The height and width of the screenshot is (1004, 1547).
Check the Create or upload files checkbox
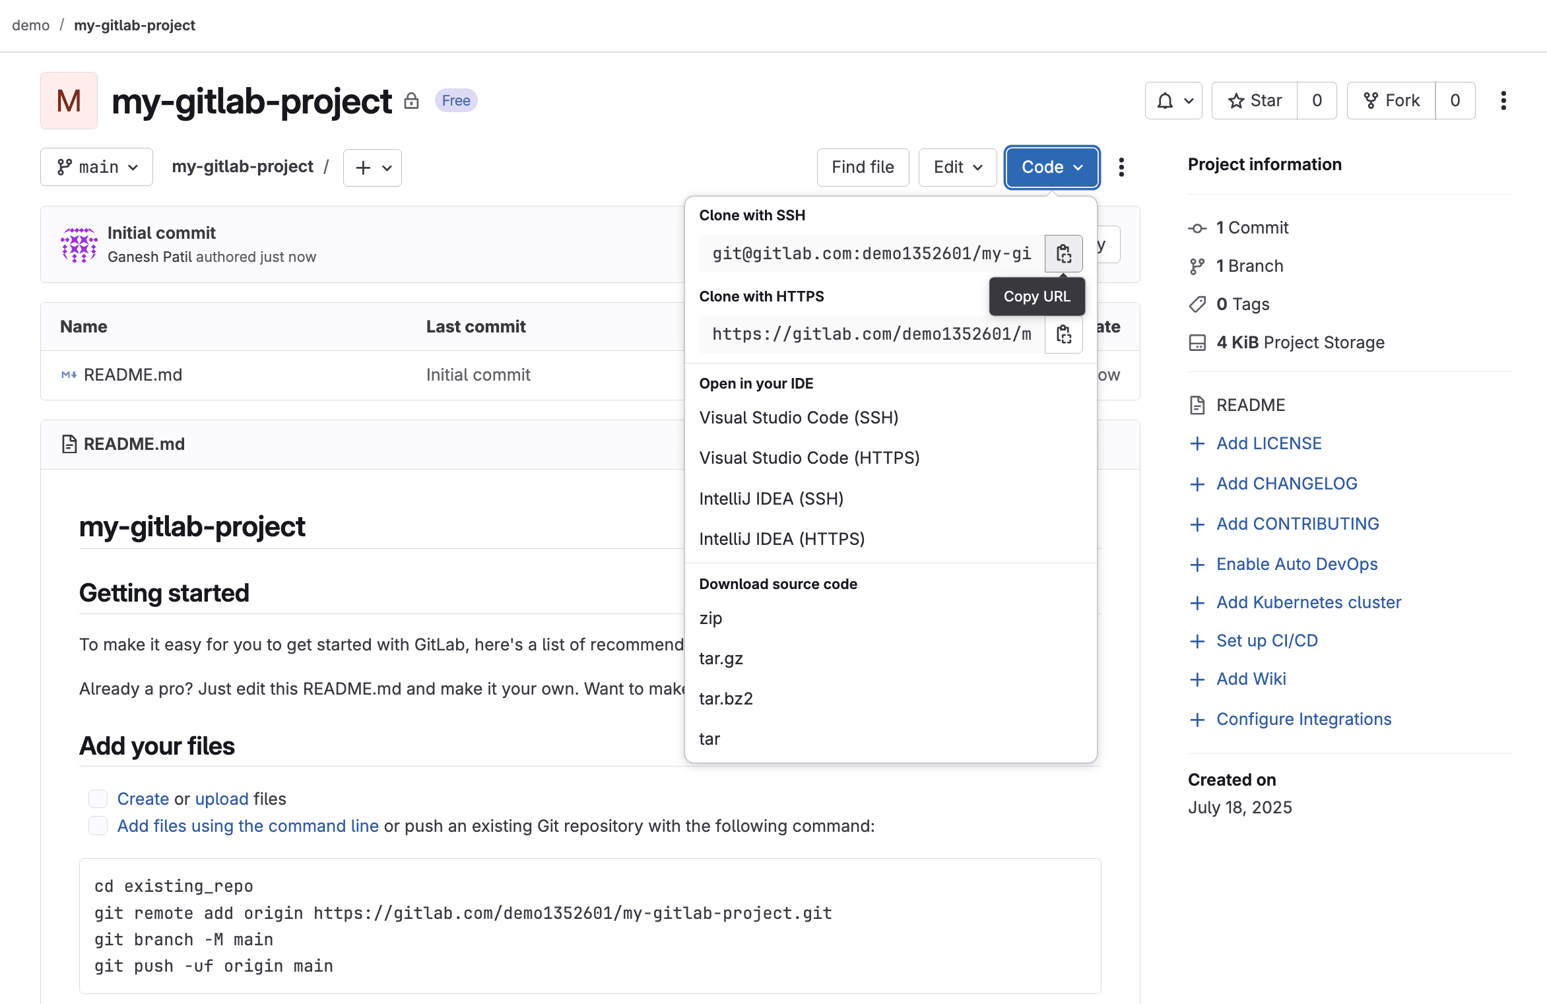coord(98,798)
